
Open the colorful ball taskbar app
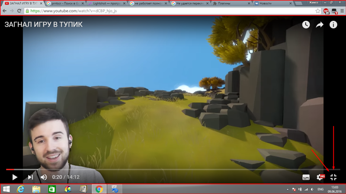coord(68,189)
